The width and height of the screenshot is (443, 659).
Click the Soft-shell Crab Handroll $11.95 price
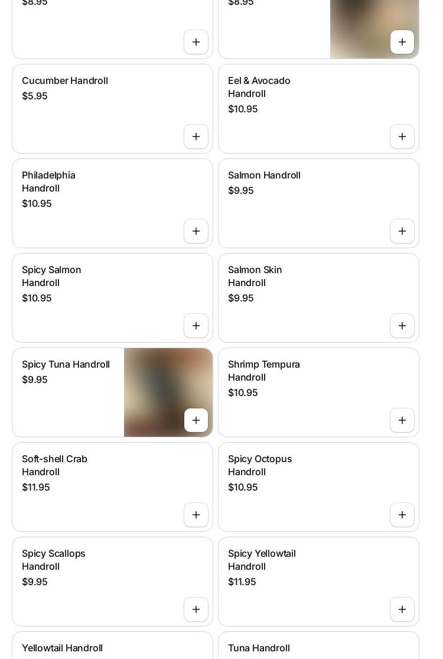[36, 488]
